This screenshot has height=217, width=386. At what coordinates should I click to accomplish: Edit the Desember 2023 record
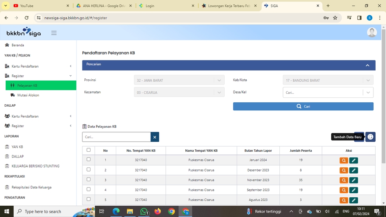(x=353, y=170)
